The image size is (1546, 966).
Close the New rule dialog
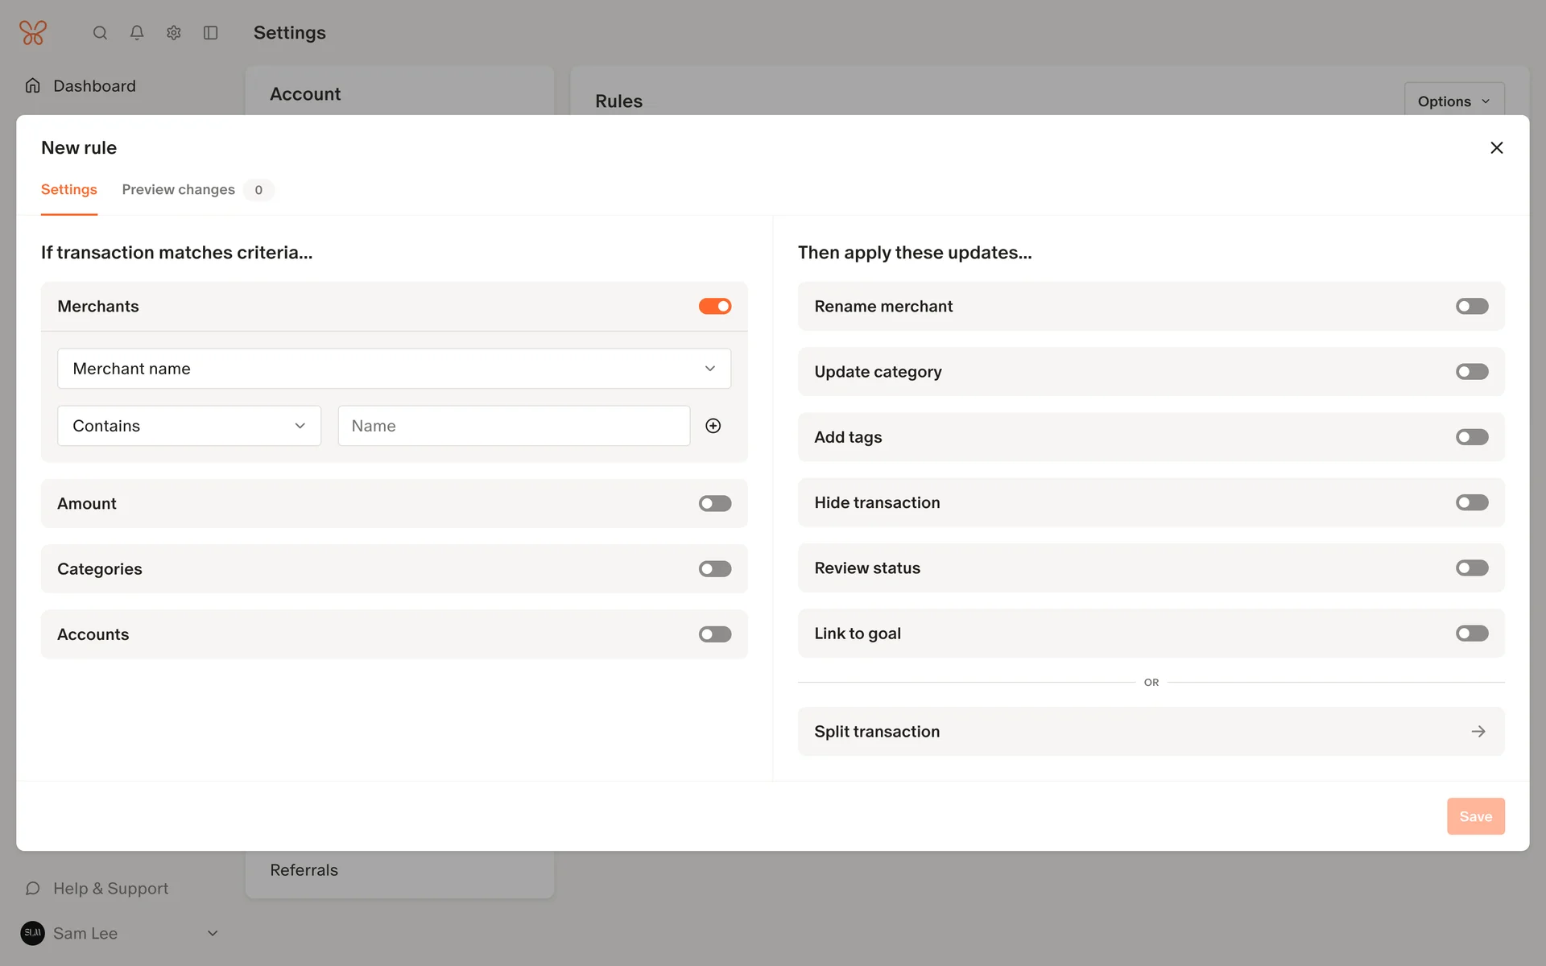point(1496,148)
